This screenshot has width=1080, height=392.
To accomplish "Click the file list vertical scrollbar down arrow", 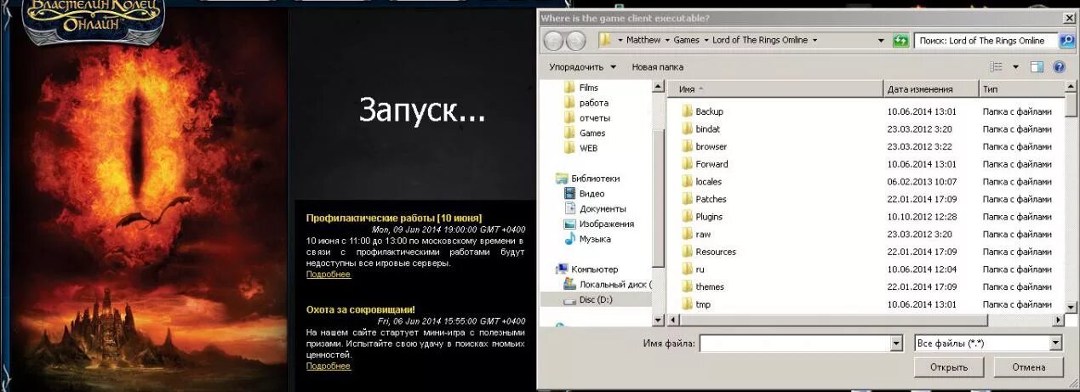I will [1071, 305].
